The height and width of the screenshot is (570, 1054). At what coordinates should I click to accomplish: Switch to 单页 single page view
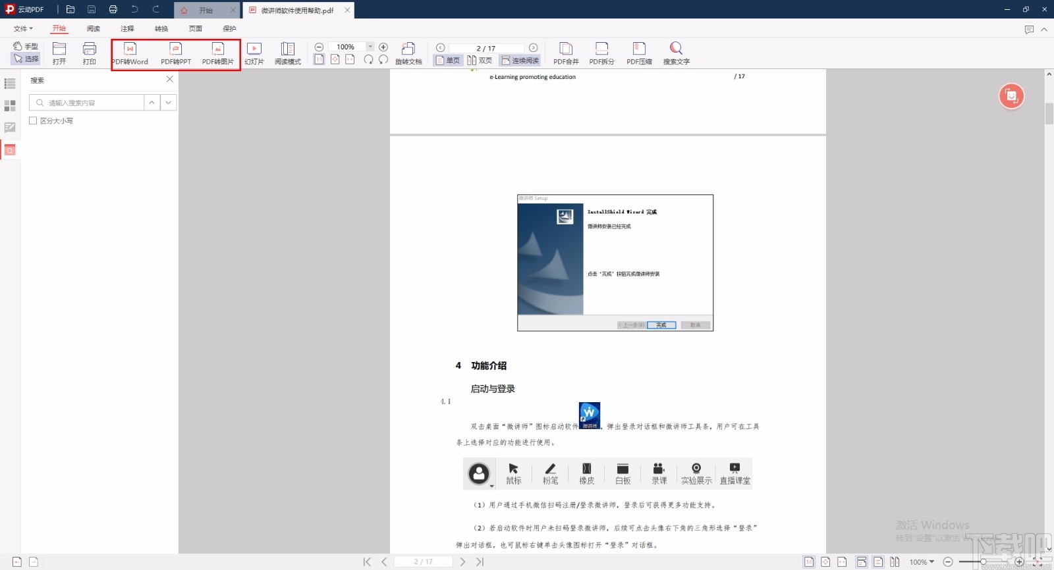(x=448, y=60)
